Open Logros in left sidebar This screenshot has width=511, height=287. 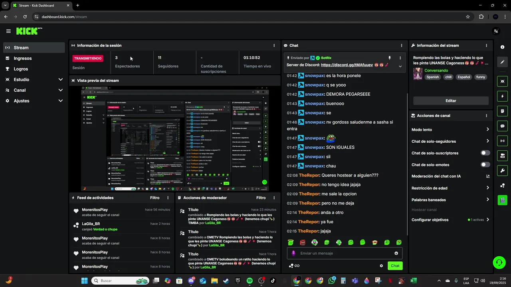(34, 69)
